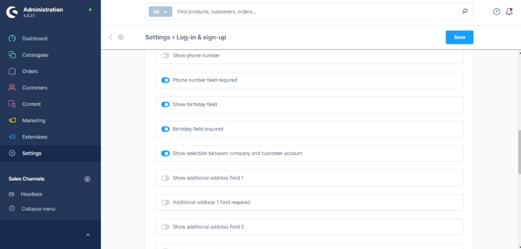
Task: Turn on Show additional address field 1
Action: [165, 178]
